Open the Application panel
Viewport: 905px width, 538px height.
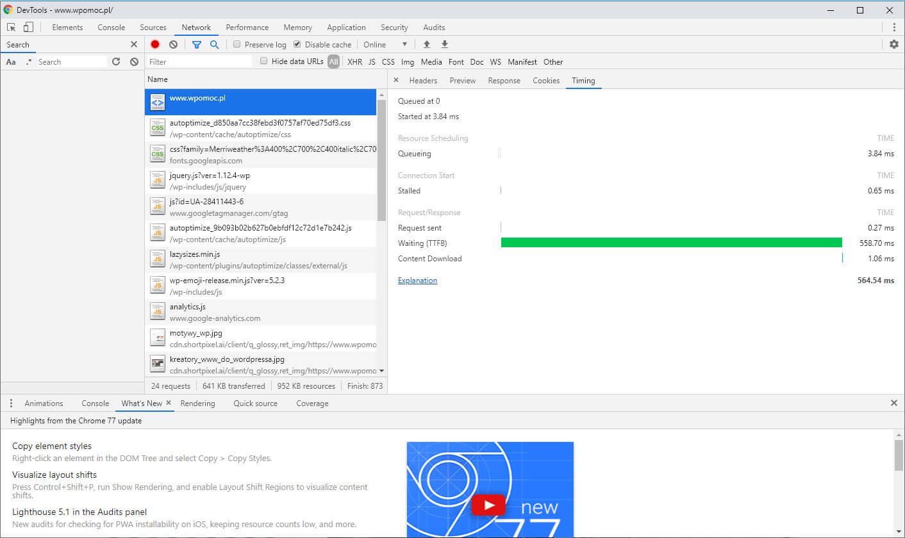346,28
